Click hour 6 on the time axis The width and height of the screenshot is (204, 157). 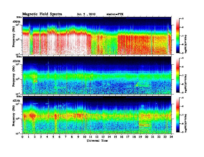[59, 137]
